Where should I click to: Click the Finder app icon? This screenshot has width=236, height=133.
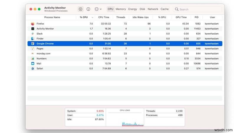33,39
